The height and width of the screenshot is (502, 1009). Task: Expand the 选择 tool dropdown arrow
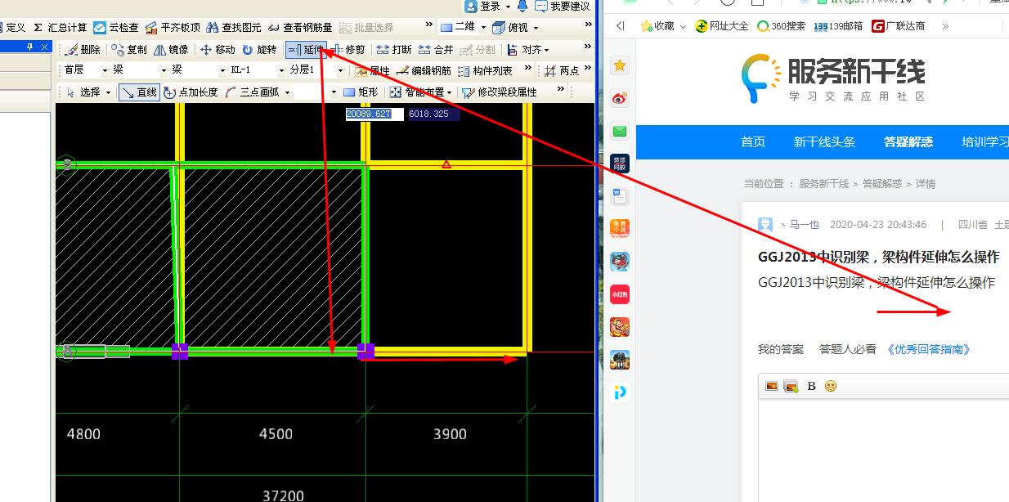pos(108,92)
